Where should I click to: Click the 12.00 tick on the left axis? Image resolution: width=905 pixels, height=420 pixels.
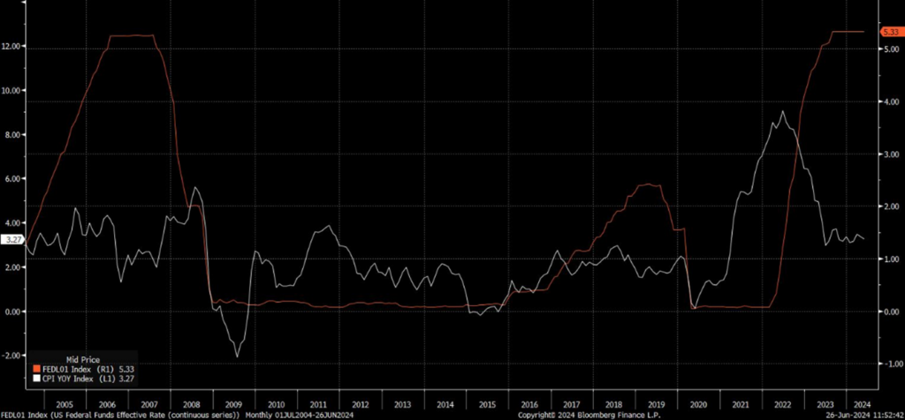click(x=12, y=46)
